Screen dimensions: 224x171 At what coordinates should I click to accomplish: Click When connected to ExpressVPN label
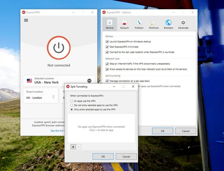tap(87, 96)
